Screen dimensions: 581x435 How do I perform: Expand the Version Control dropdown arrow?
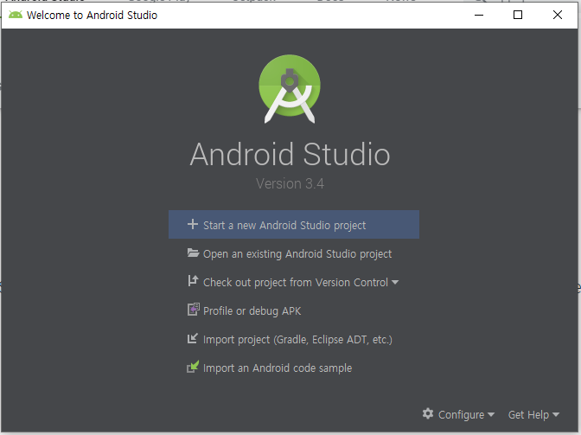pyautogui.click(x=395, y=282)
